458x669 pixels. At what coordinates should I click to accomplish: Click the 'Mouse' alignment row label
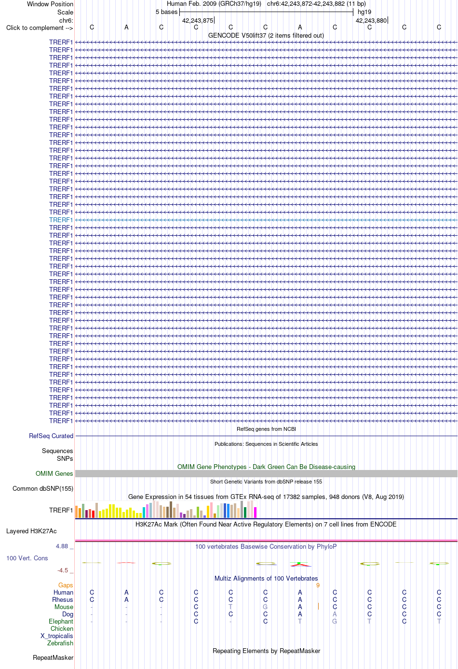[x=64, y=607]
